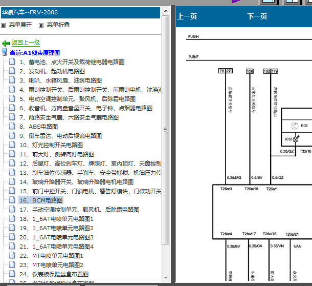Screen dimensions: 312x286
Task: Open the 返回上一级 link
Action: point(26,43)
